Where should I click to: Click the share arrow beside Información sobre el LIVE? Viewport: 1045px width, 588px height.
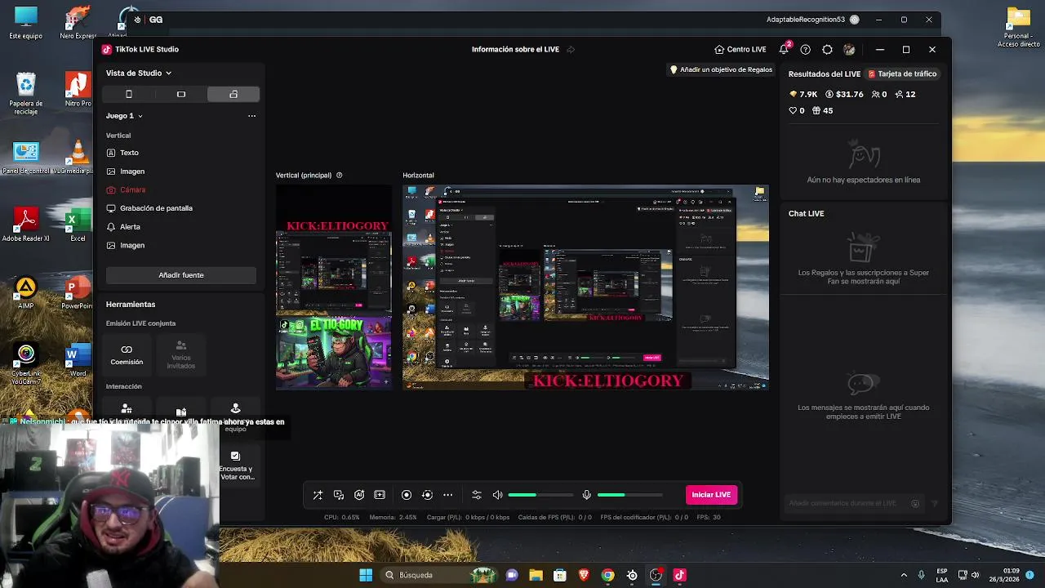[571, 49]
